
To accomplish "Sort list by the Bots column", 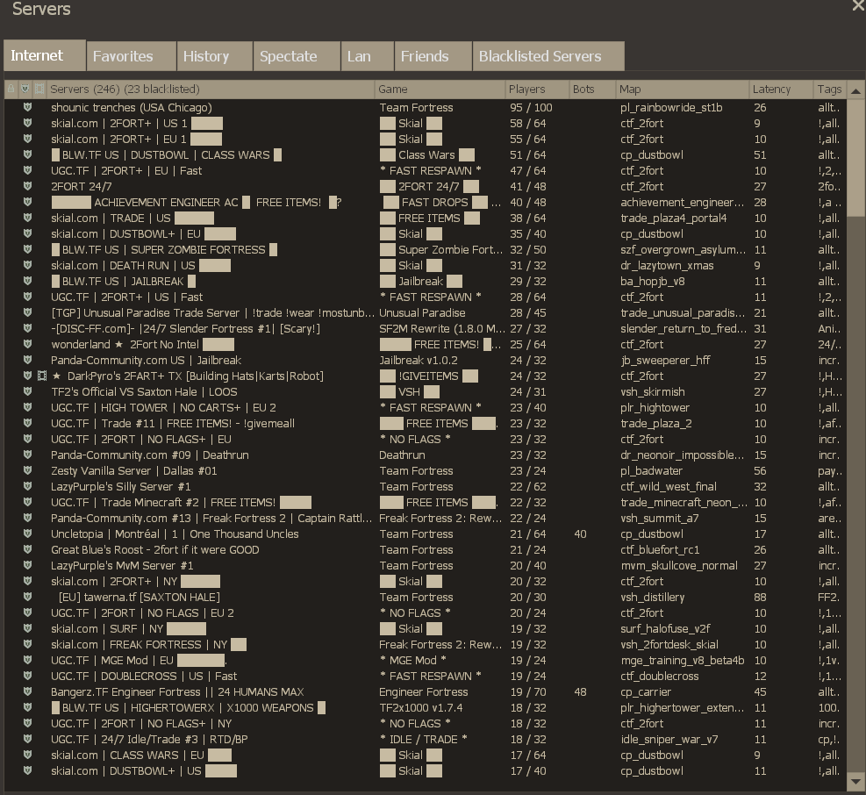I will [592, 89].
